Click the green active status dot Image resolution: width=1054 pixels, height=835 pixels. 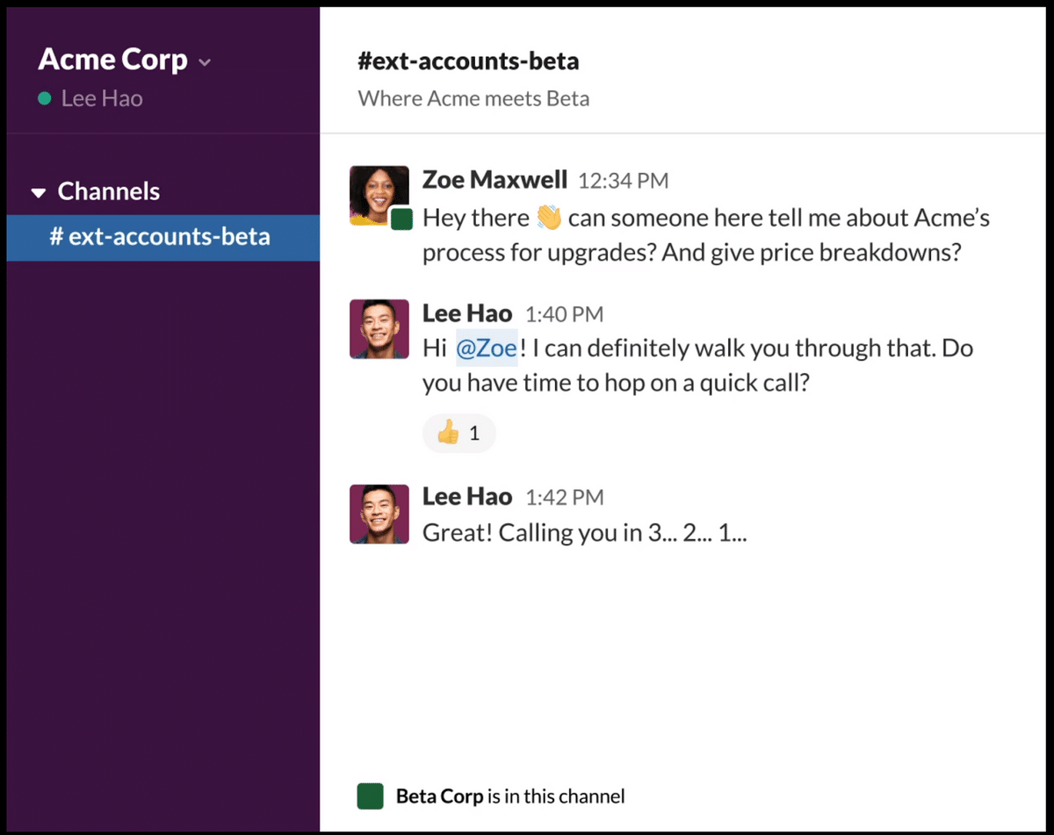pyautogui.click(x=45, y=99)
